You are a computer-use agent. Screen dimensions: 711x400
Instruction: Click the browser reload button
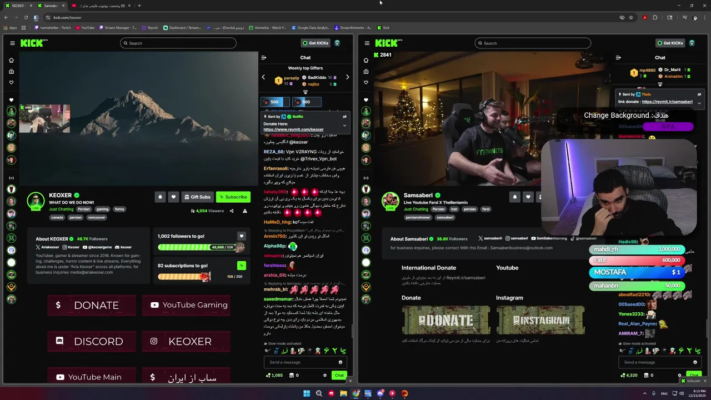[x=25, y=17]
